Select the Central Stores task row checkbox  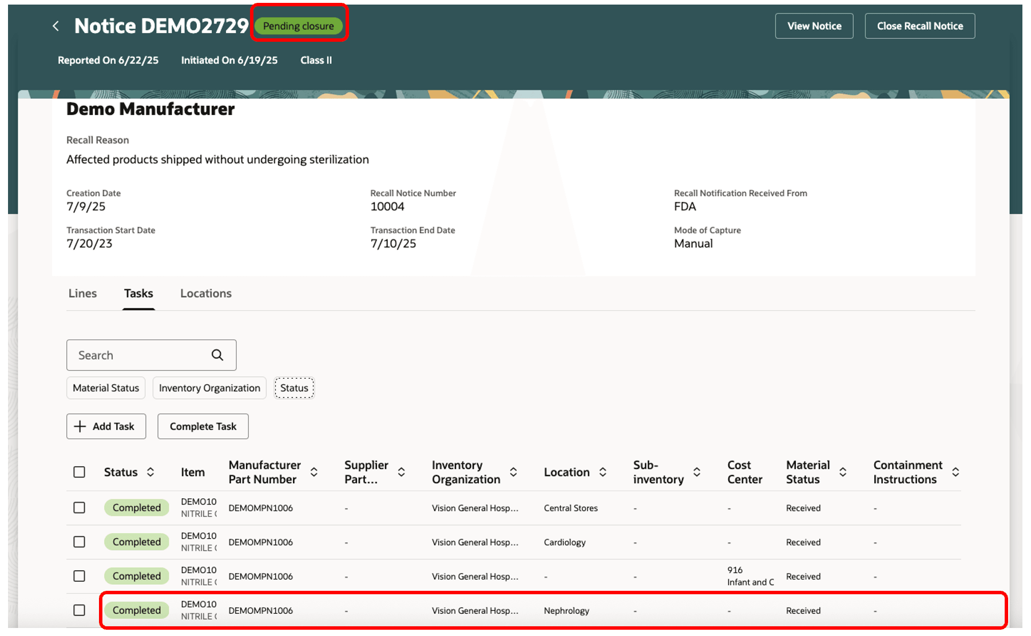click(x=80, y=508)
